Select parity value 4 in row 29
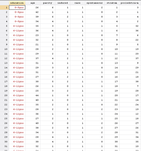 pos(48,137)
